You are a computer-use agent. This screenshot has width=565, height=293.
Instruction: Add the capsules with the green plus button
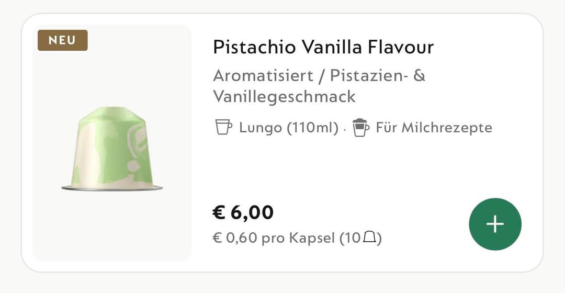495,224
